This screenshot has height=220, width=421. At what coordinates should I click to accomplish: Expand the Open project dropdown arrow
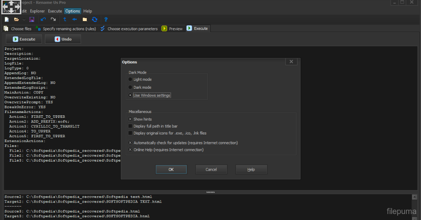[24, 19]
